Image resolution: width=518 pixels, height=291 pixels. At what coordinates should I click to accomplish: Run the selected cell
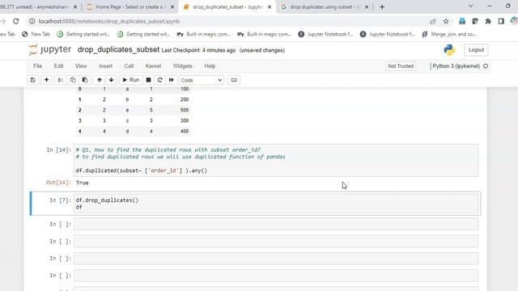pos(131,80)
